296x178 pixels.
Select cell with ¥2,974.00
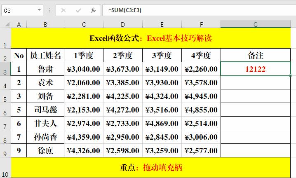(84, 123)
